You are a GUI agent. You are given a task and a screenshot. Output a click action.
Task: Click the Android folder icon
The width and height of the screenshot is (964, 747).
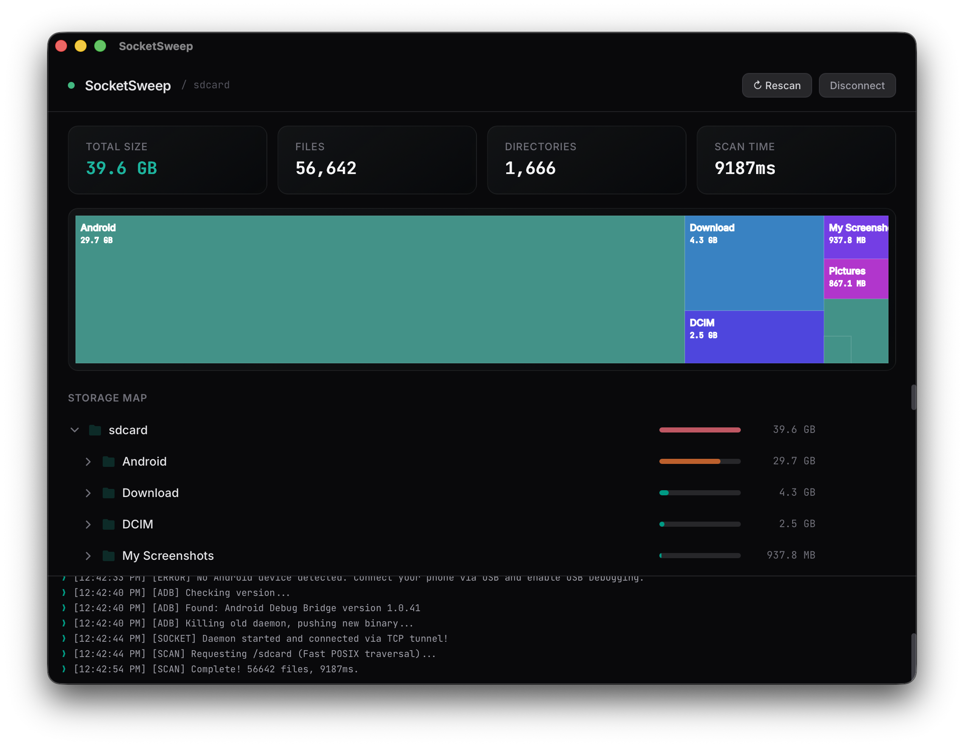[108, 461]
